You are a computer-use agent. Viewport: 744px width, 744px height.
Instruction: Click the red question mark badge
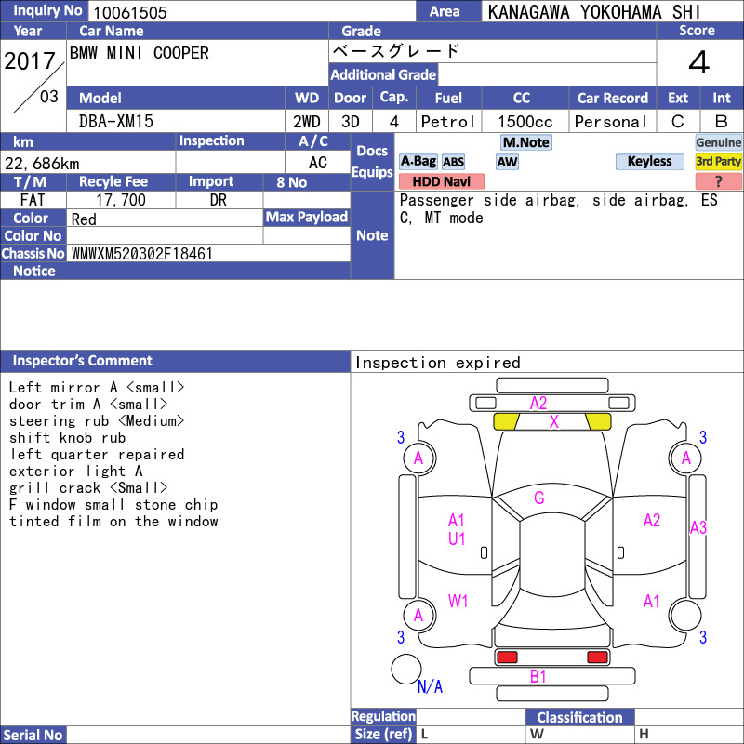(x=718, y=181)
